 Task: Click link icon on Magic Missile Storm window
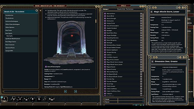point(150,7)
